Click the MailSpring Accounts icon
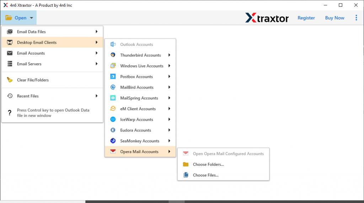Image resolution: width=364 pixels, height=203 pixels. point(113,98)
